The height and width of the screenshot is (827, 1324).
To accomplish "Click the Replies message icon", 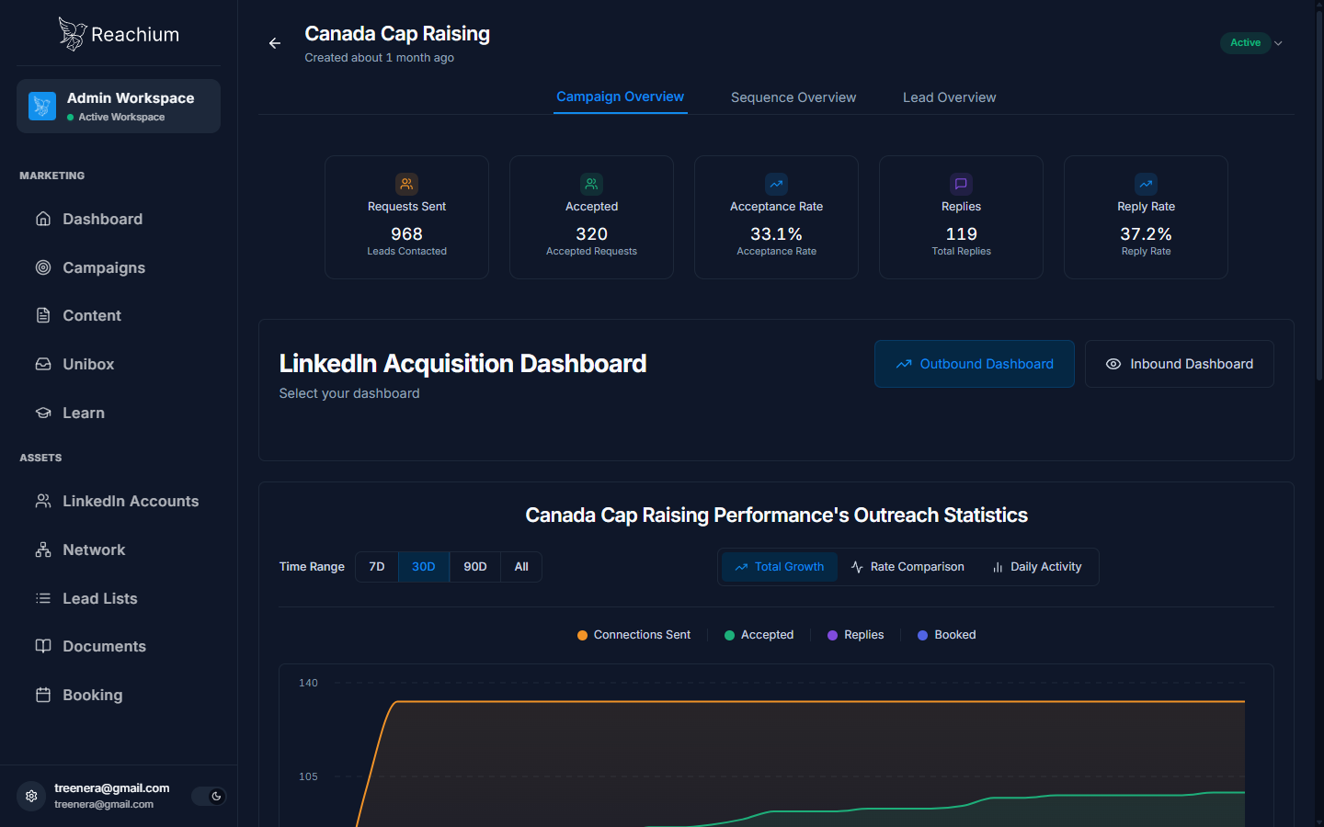I will click(x=961, y=184).
